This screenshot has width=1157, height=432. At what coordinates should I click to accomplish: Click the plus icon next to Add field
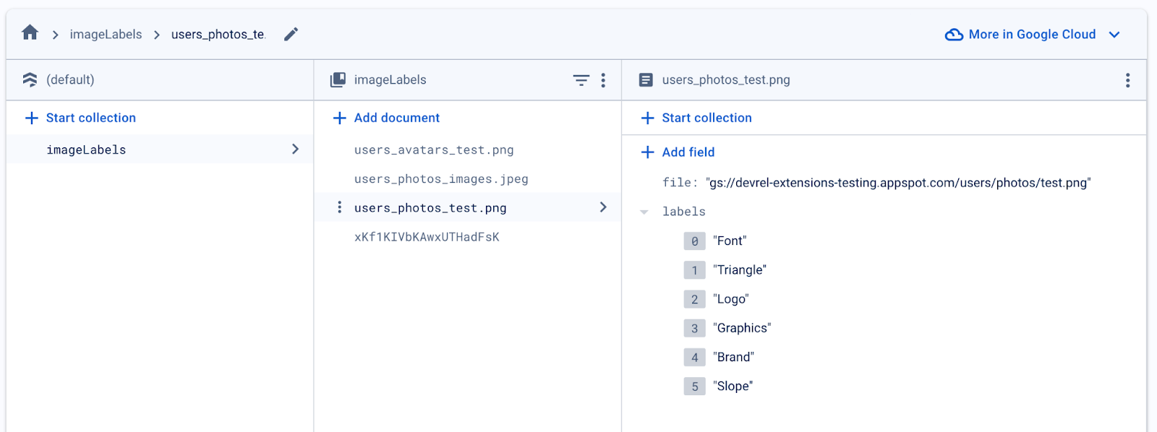(648, 152)
